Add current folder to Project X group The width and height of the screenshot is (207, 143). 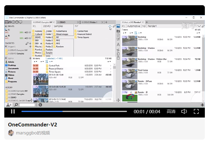coord(30,47)
